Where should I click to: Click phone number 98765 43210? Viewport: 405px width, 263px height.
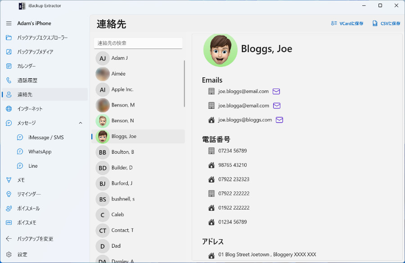tap(233, 165)
